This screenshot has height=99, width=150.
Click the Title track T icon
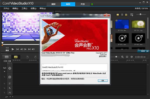10,84
